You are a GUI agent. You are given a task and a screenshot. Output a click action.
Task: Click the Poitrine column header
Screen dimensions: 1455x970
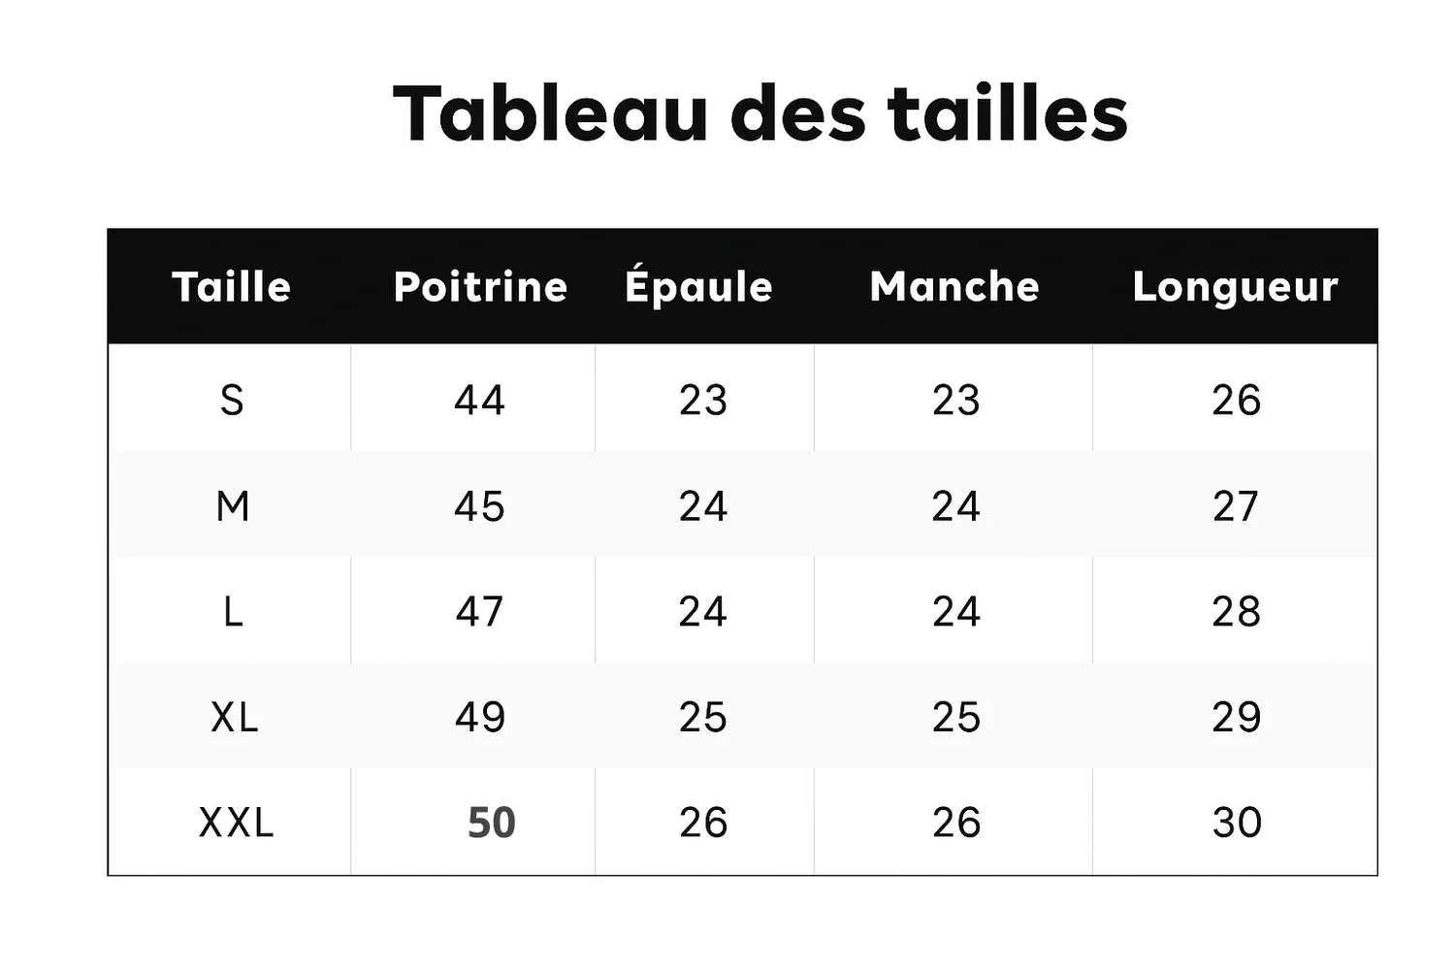[480, 287]
